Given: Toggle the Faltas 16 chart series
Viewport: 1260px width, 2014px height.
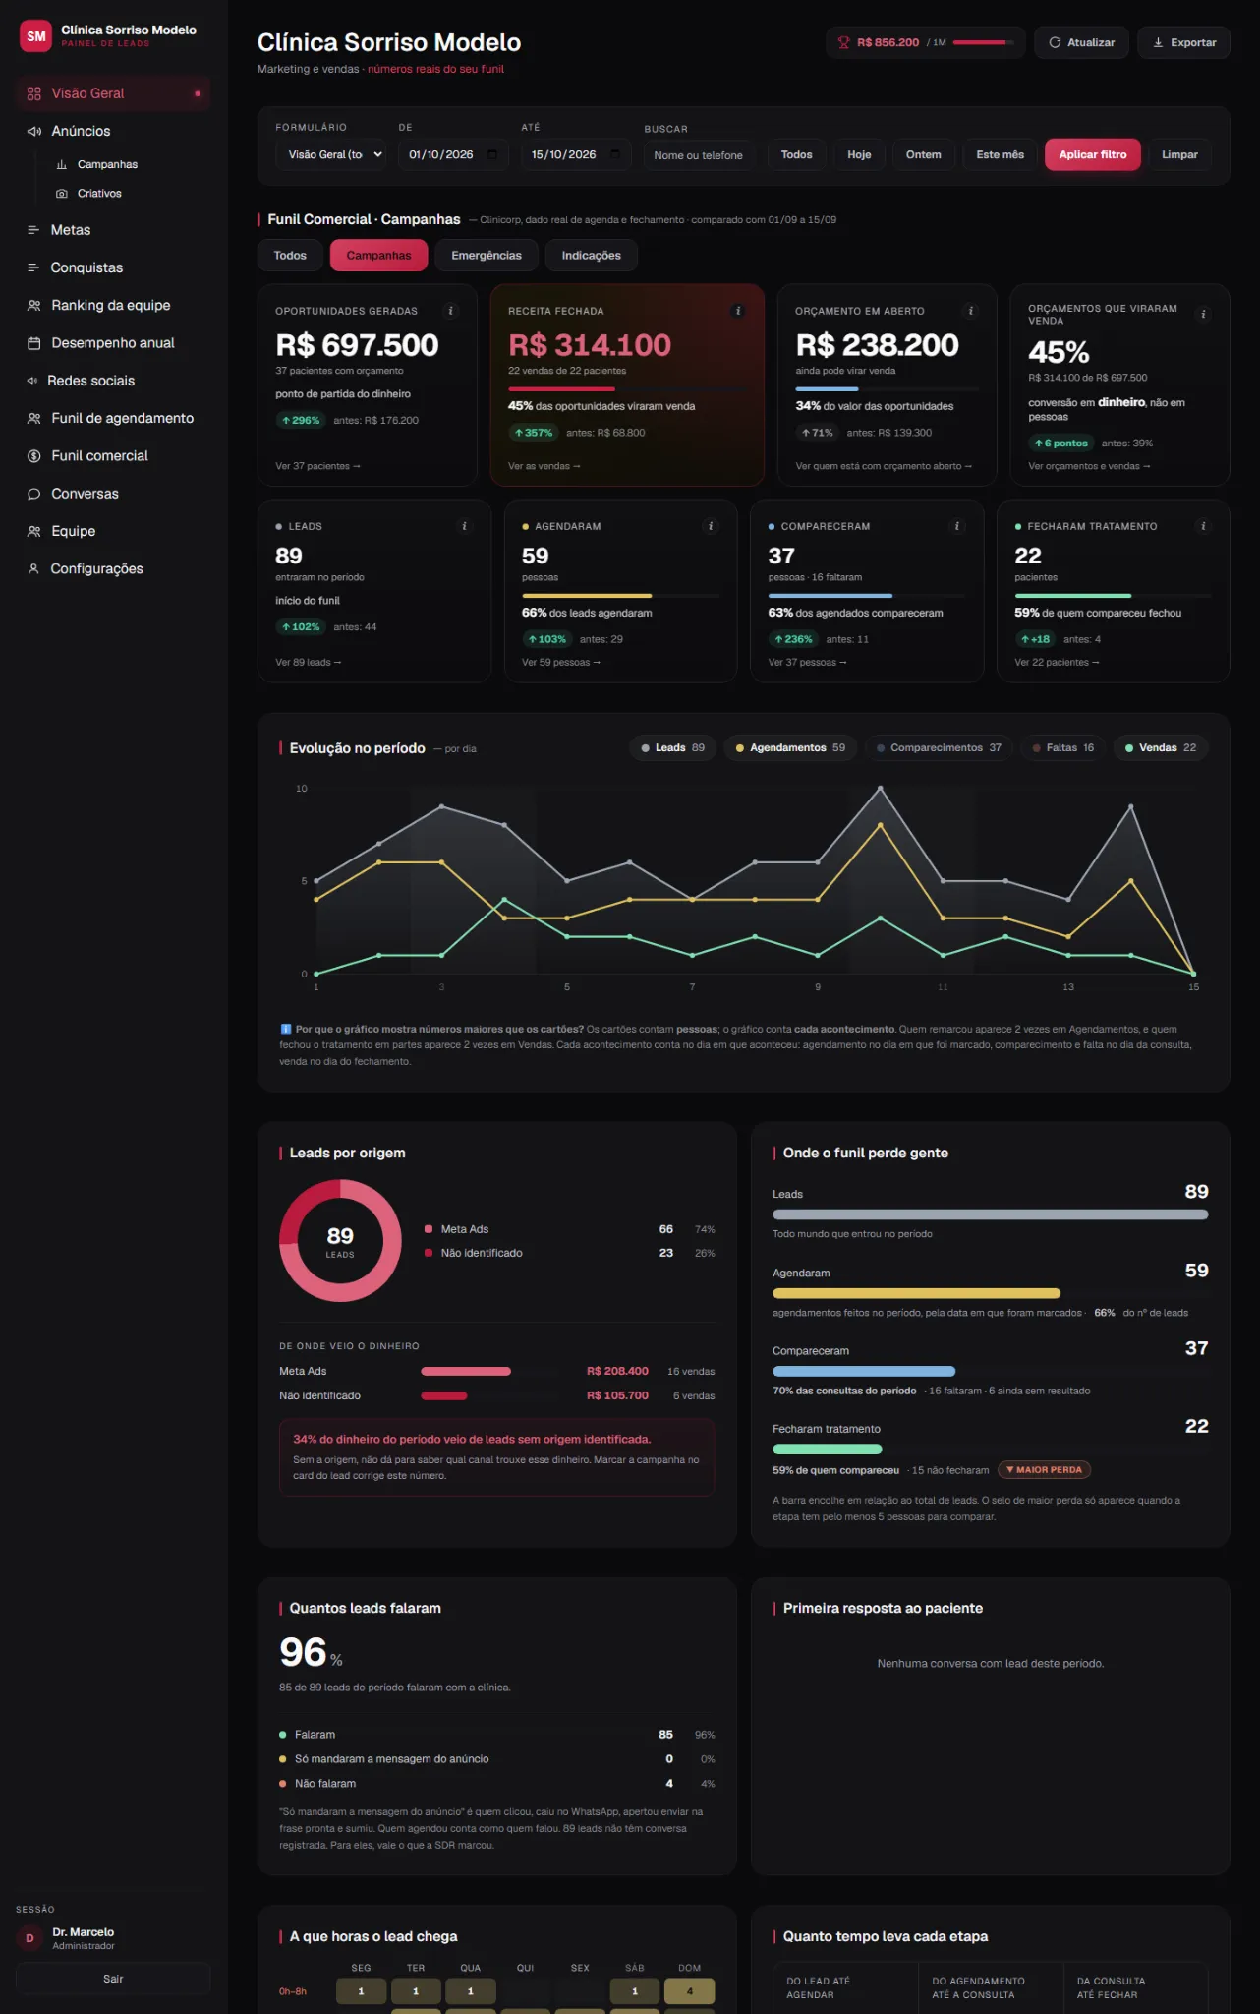Looking at the screenshot, I should 1062,748.
